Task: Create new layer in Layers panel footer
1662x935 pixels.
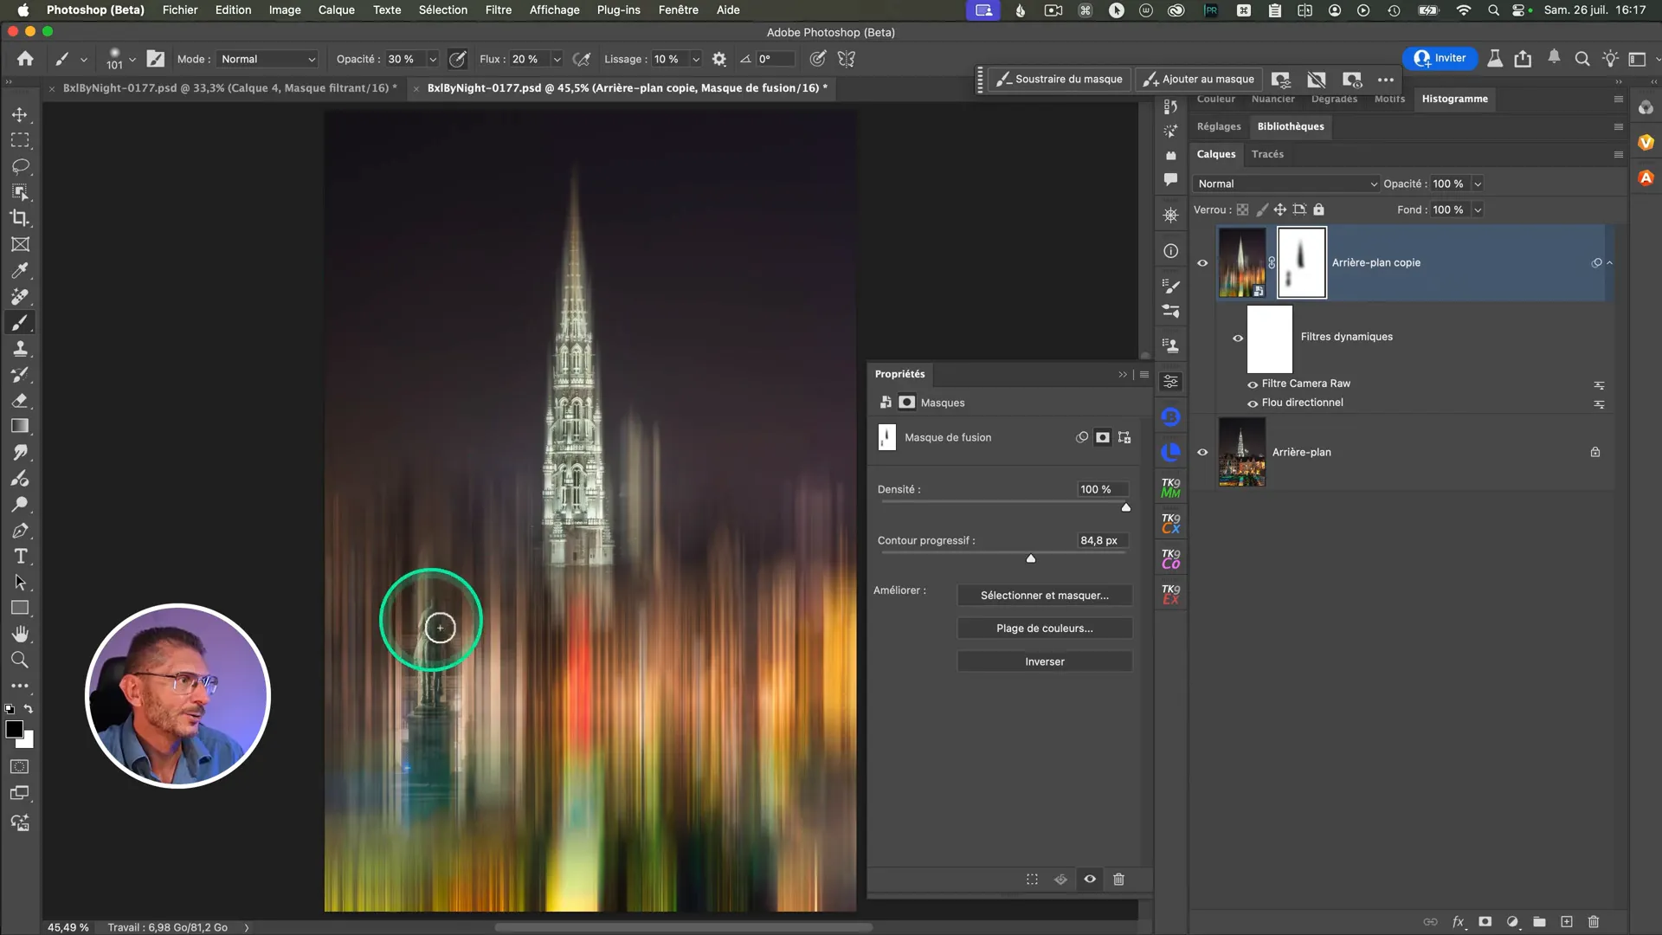Action: tap(1566, 922)
